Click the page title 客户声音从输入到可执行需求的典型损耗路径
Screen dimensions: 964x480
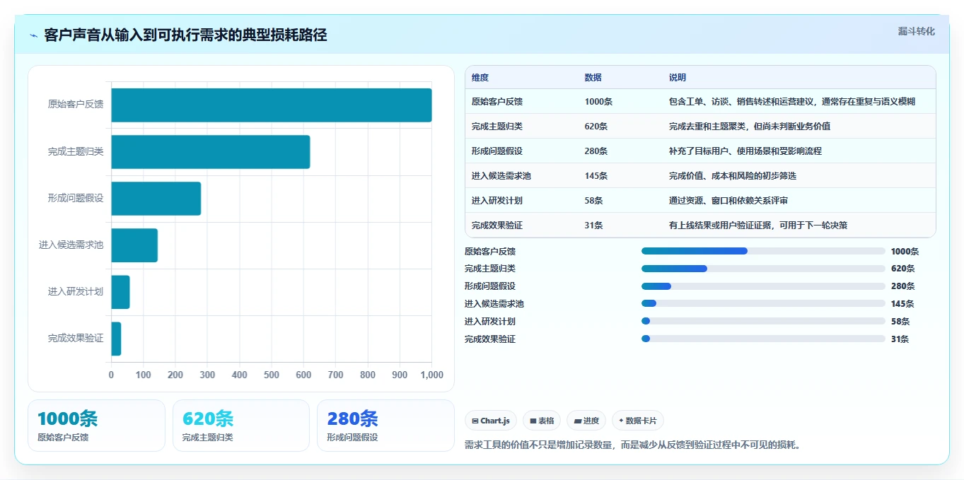[185, 35]
